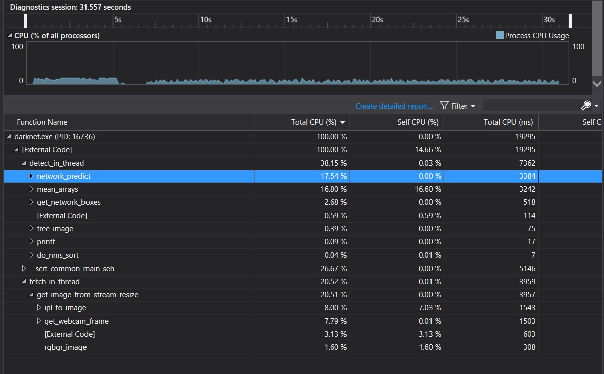Expand the do_nms_sort node
604x374 pixels.
click(31, 255)
